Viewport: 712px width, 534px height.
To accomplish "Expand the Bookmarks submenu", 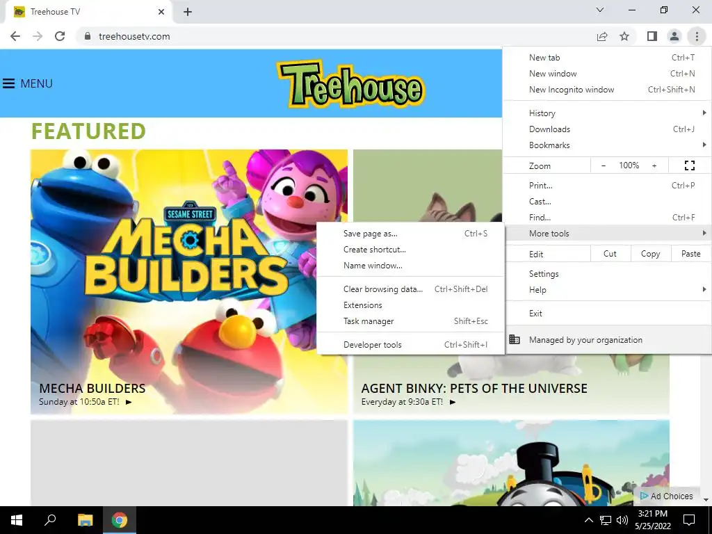I will 607,145.
